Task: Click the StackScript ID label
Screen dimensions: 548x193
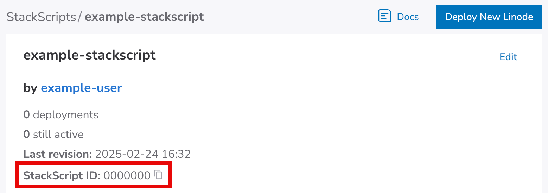Action: pyautogui.click(x=62, y=175)
